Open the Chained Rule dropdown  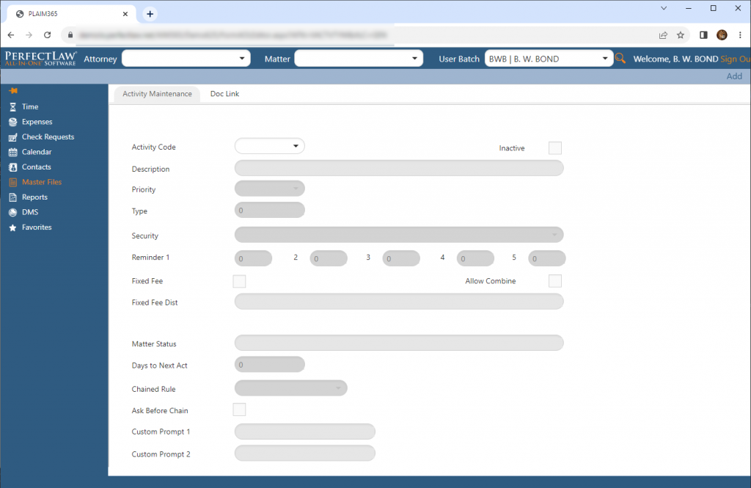coord(290,387)
